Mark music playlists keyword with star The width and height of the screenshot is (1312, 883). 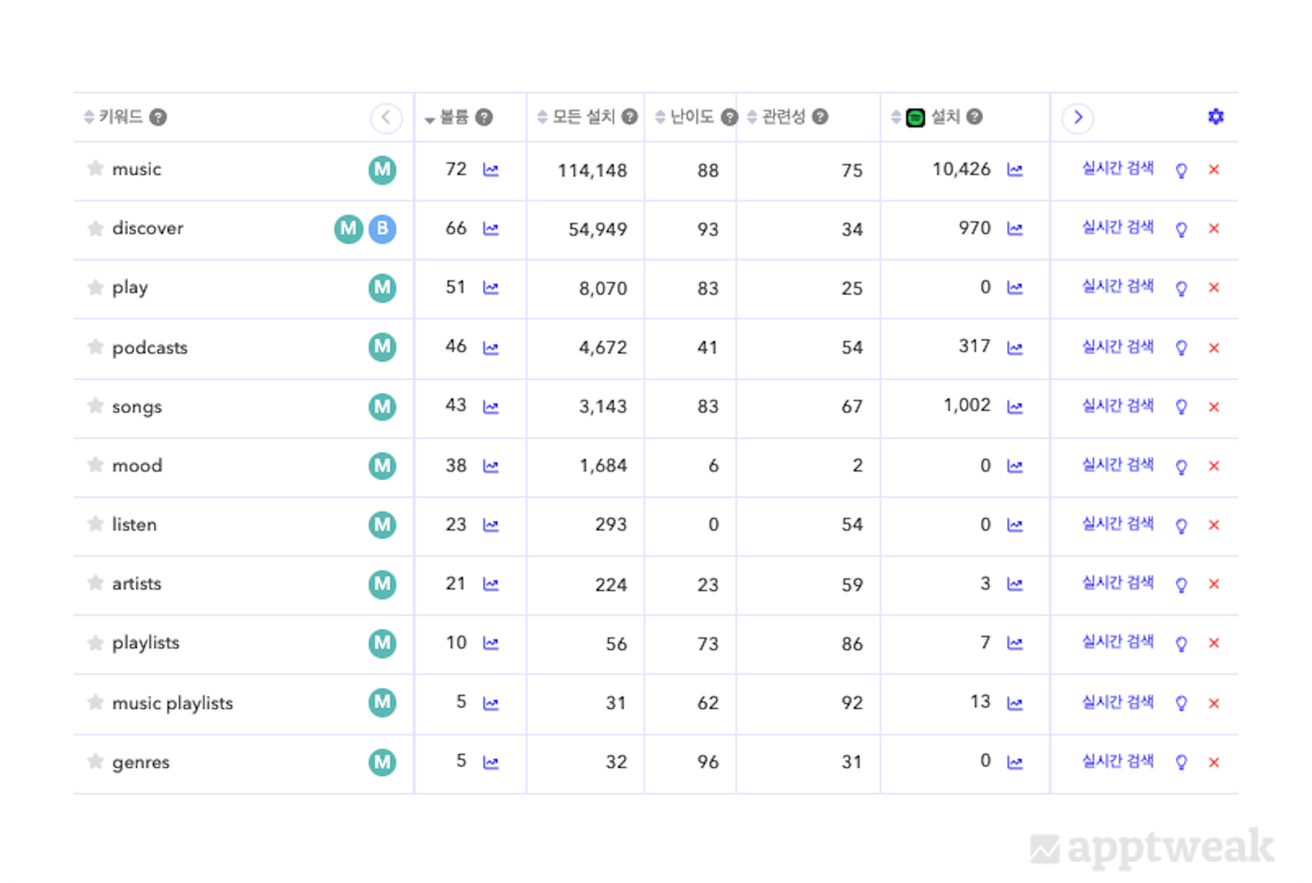[x=95, y=702]
